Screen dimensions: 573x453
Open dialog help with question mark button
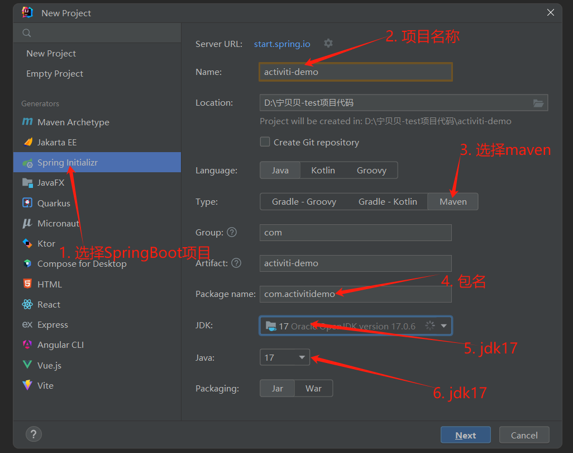[34, 435]
